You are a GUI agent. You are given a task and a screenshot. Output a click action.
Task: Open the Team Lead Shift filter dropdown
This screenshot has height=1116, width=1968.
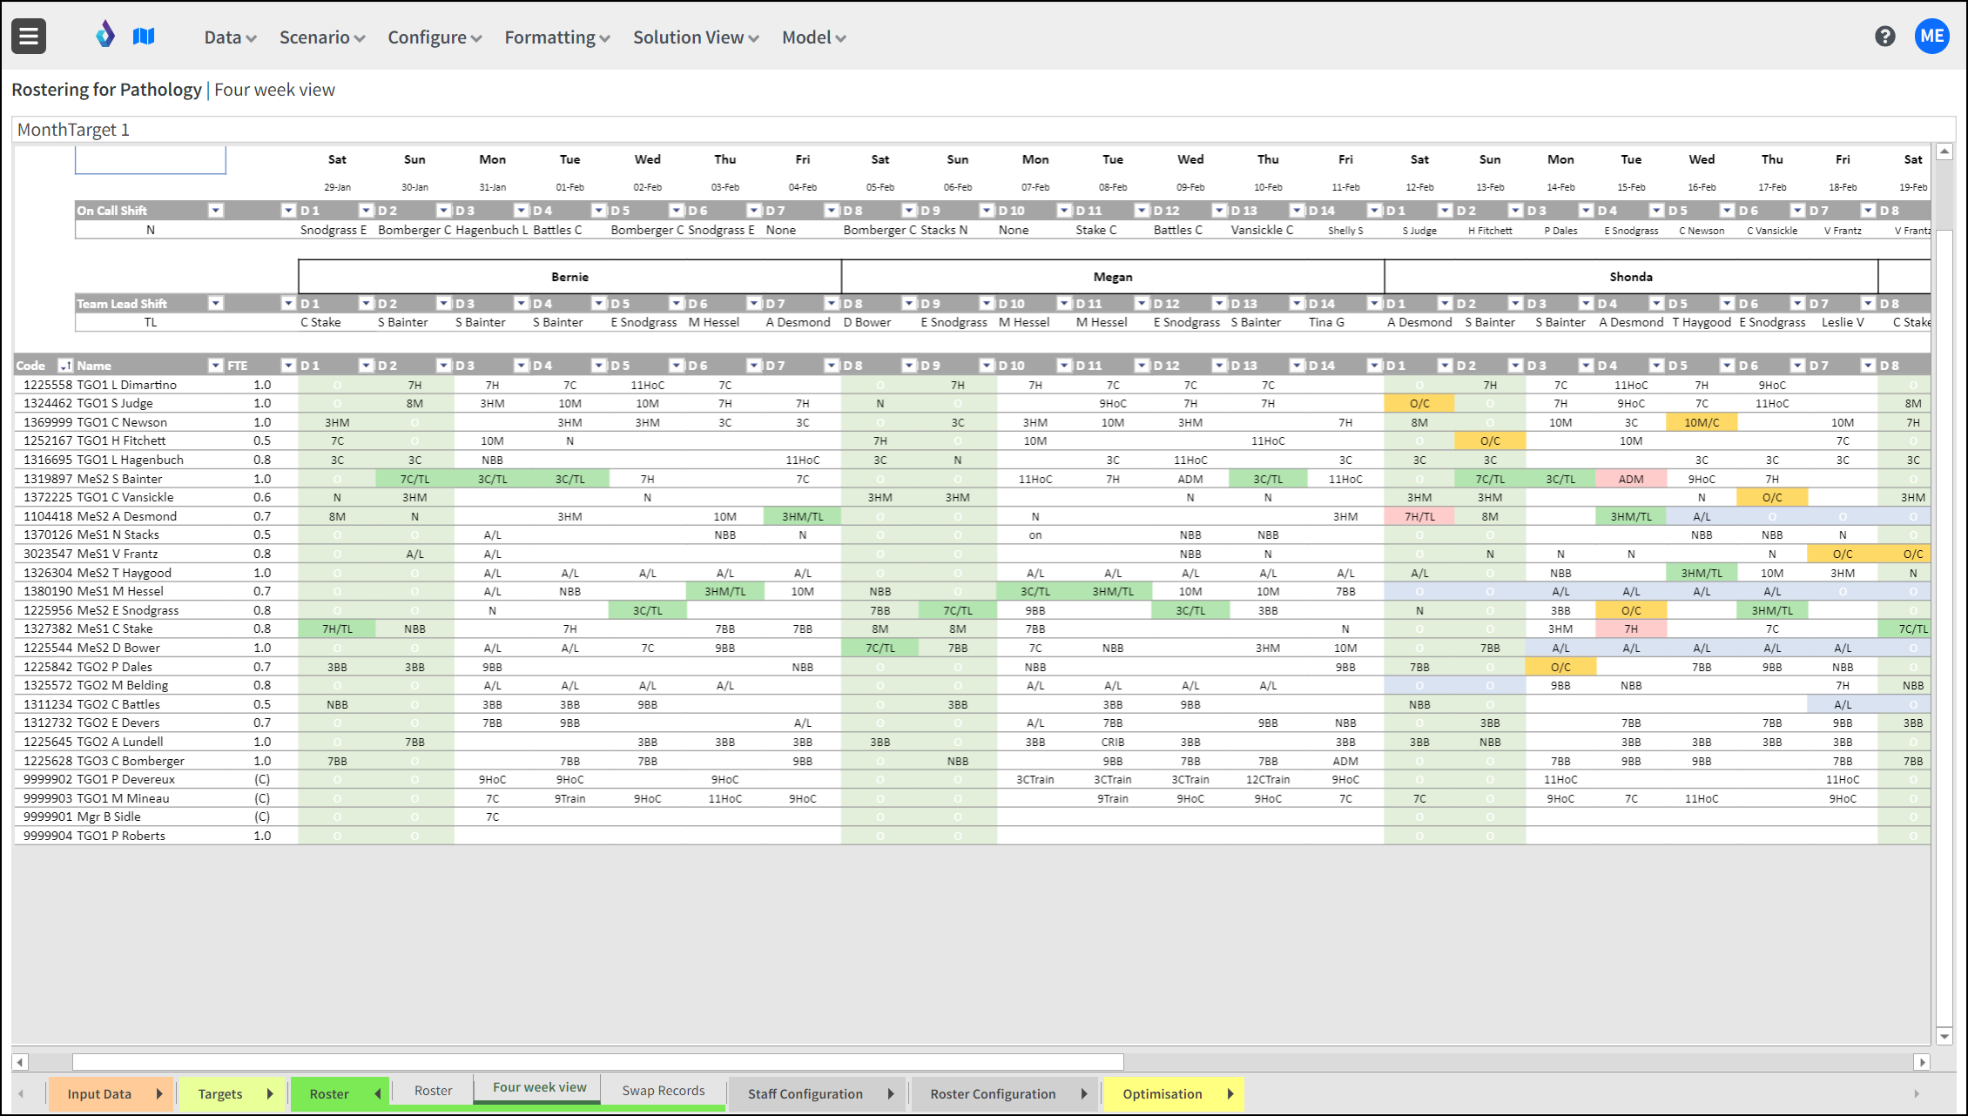point(216,304)
